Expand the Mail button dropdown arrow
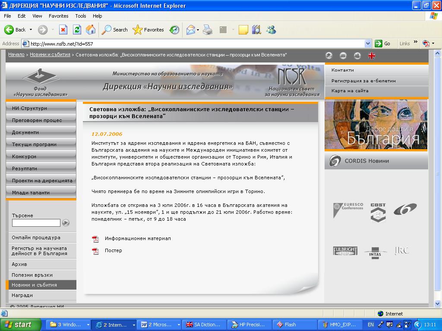 (x=198, y=30)
